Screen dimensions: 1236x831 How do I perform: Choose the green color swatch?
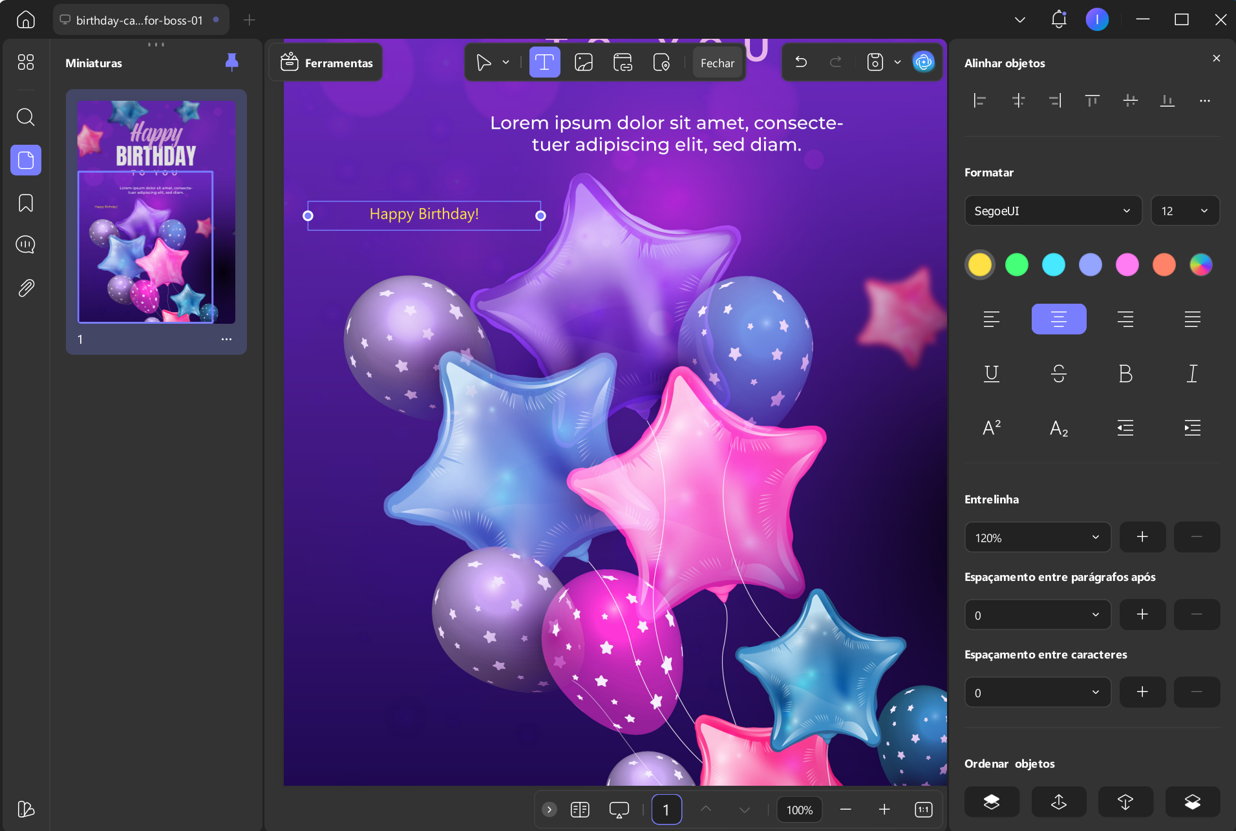(x=1017, y=265)
